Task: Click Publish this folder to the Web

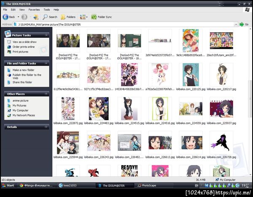Action: 27,76
